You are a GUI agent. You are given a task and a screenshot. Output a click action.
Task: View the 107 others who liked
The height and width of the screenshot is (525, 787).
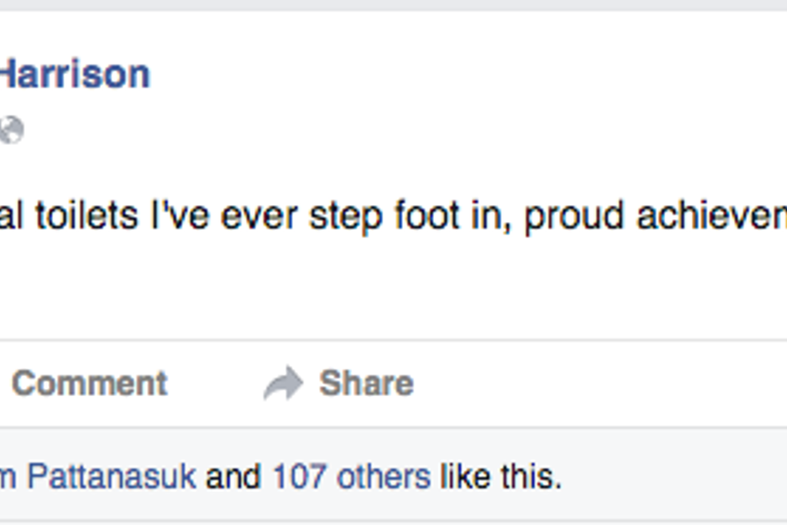pos(351,476)
